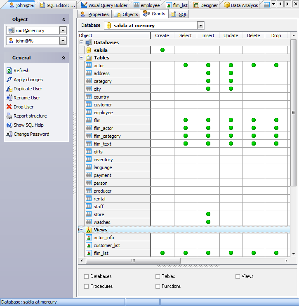Toggle the Create grant for sakila database
299x306 pixels.
tap(162, 50)
